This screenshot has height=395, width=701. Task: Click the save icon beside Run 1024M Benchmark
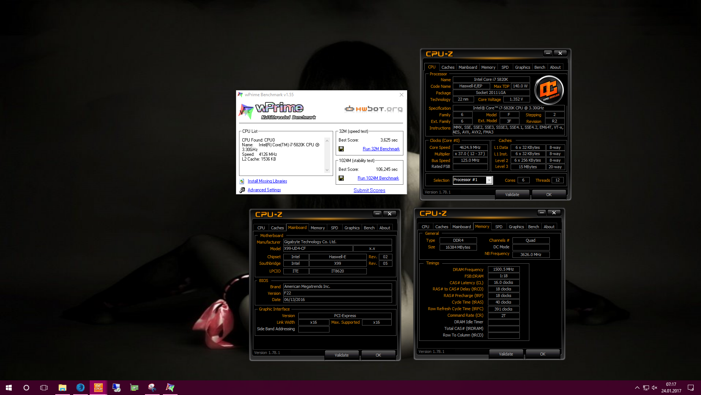[x=341, y=178]
